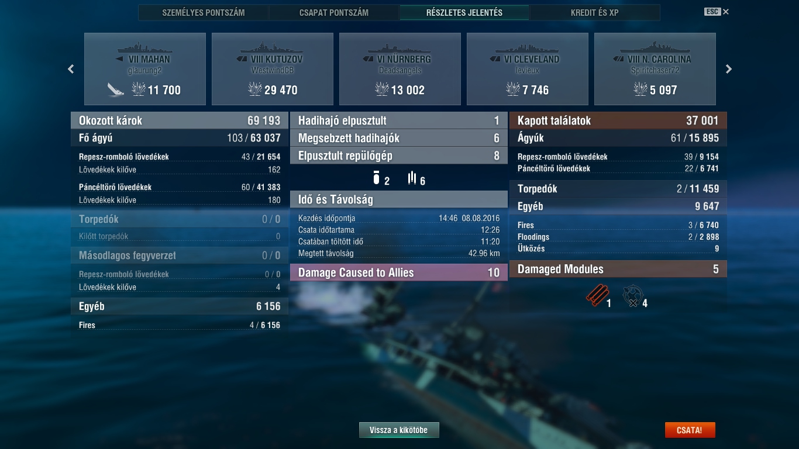The width and height of the screenshot is (799, 449).
Task: Click Vissza a kikötőbe button
Action: 399,430
